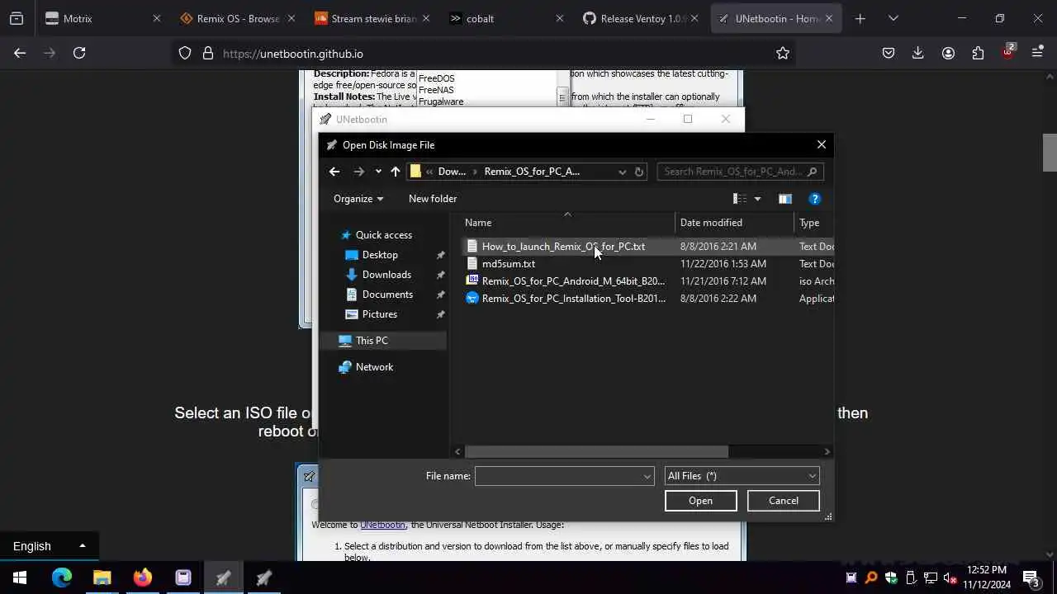1057x594 pixels.
Task: Open the Organize menu
Action: pyautogui.click(x=358, y=199)
